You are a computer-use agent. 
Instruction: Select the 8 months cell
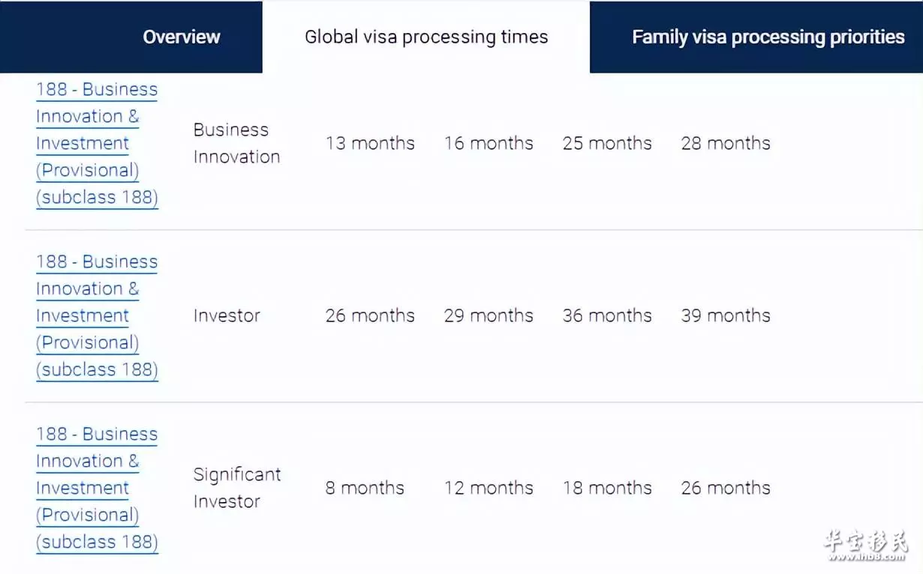[365, 488]
